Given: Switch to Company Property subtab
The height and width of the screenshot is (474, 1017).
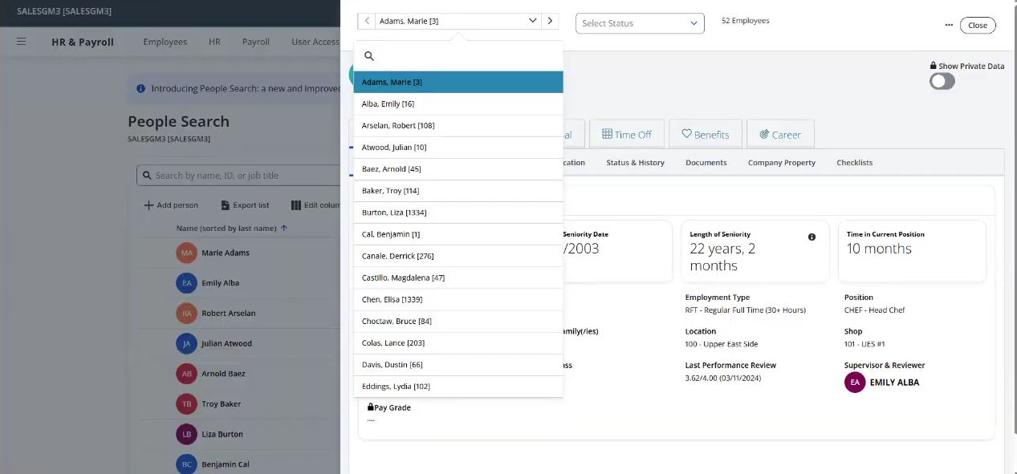Looking at the screenshot, I should pyautogui.click(x=782, y=163).
